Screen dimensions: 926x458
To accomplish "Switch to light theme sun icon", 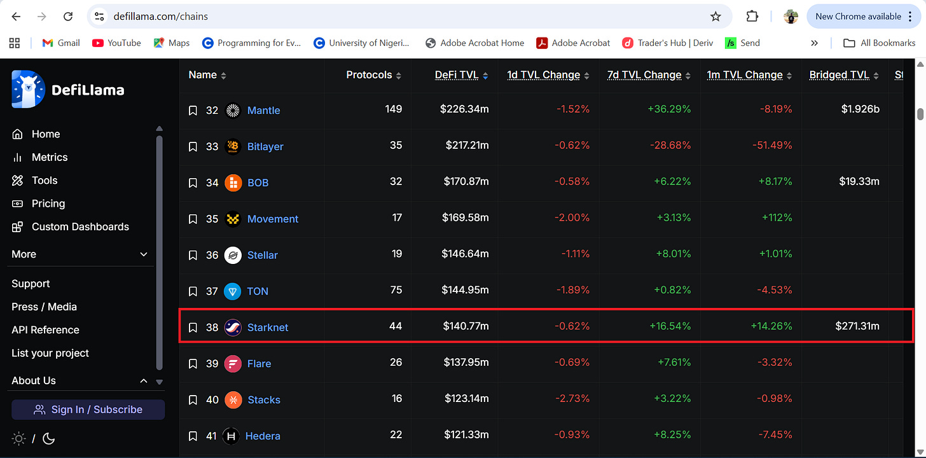I will 19,439.
